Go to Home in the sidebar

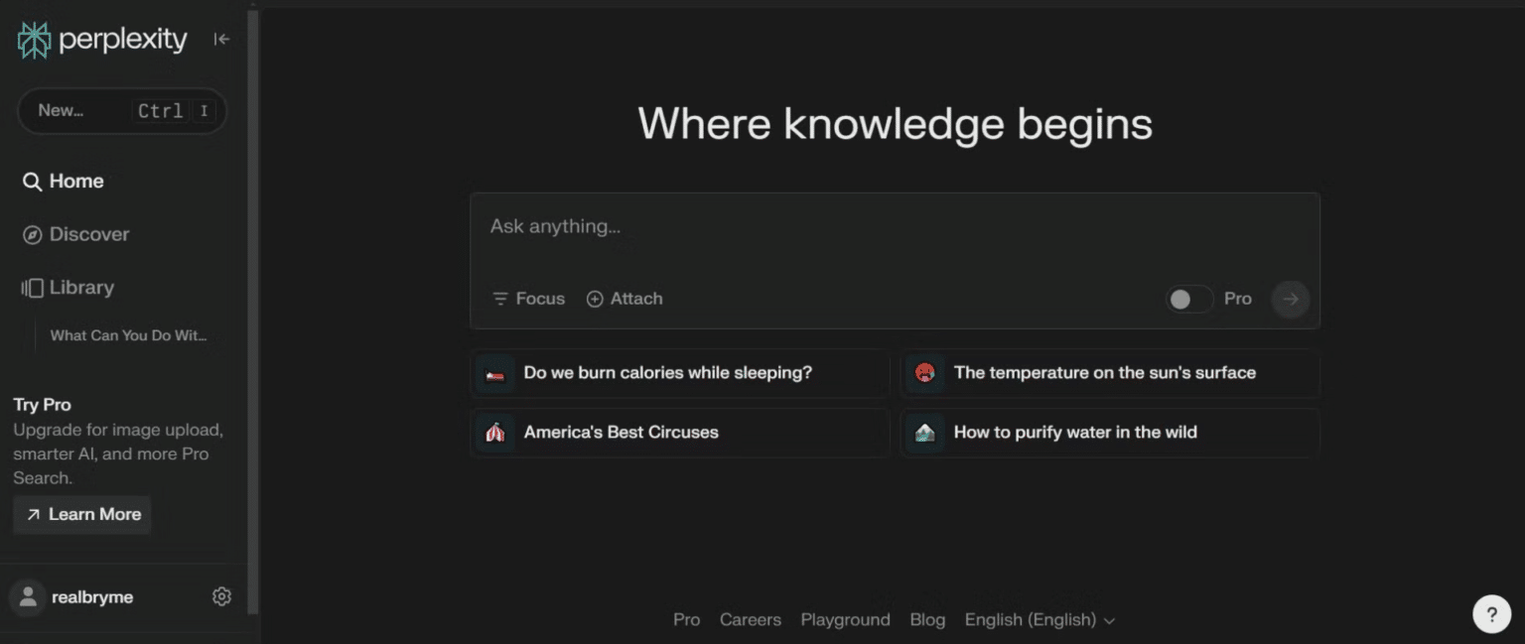(x=64, y=182)
